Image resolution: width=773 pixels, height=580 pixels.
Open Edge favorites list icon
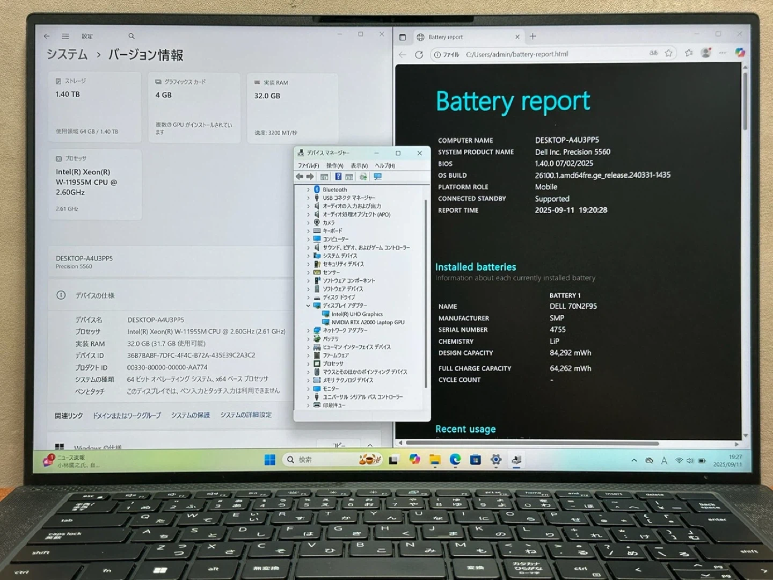pyautogui.click(x=689, y=53)
